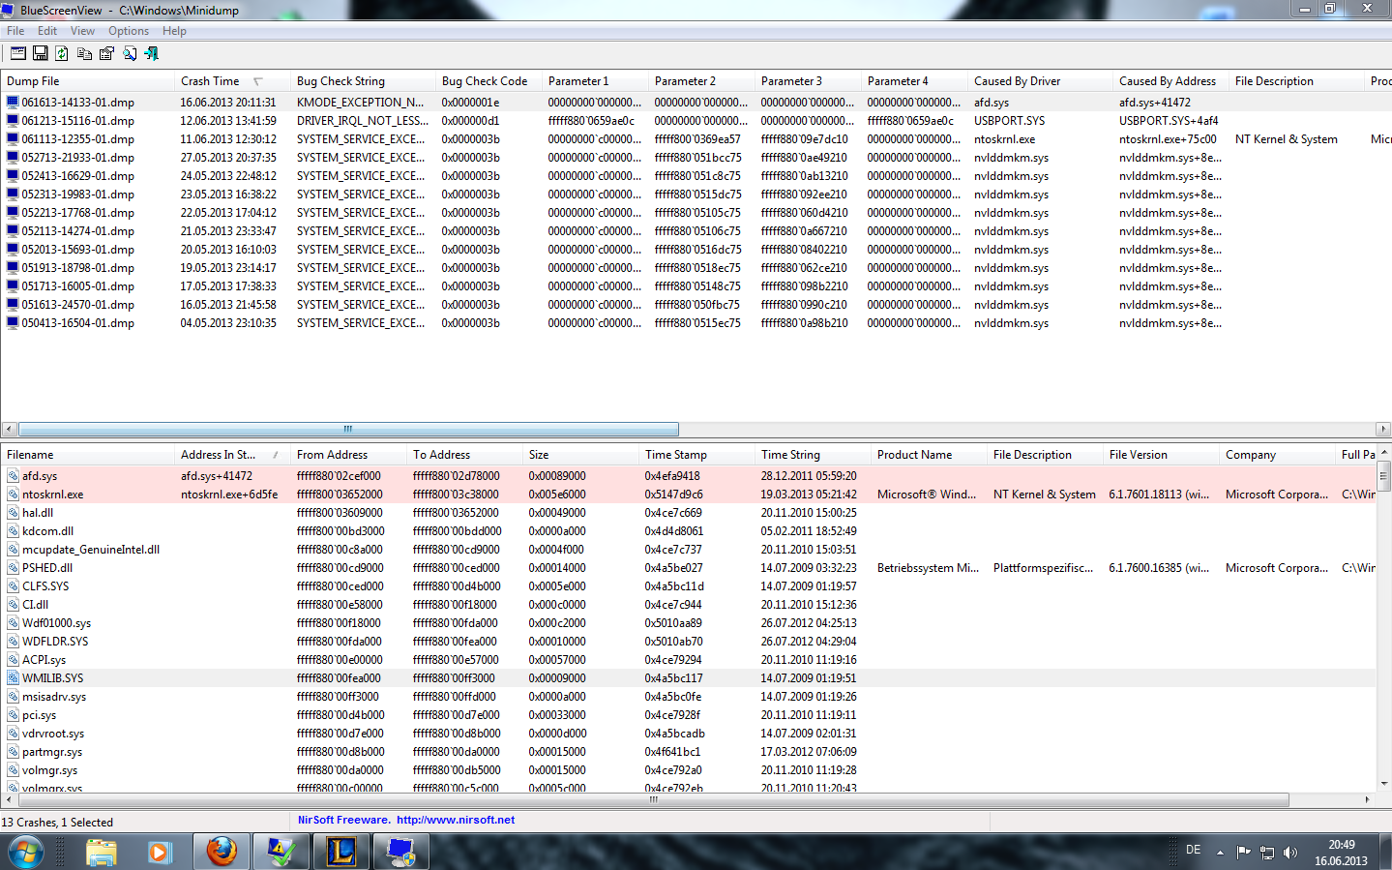Open Properties using the toolbar icon
The height and width of the screenshot is (870, 1392).
coord(106,53)
